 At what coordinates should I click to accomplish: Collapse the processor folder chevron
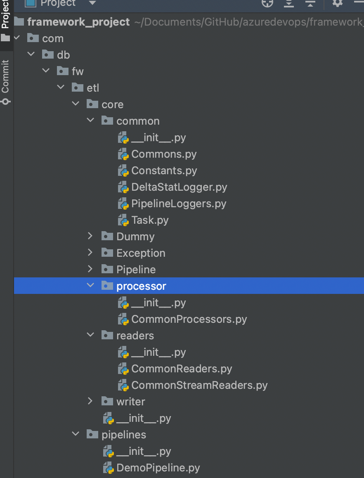90,285
